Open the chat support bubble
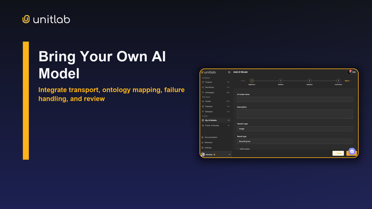 [352, 151]
